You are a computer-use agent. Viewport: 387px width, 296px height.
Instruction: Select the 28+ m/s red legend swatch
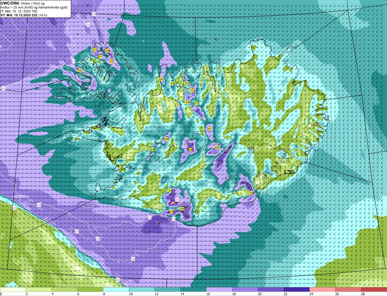pos(374,289)
